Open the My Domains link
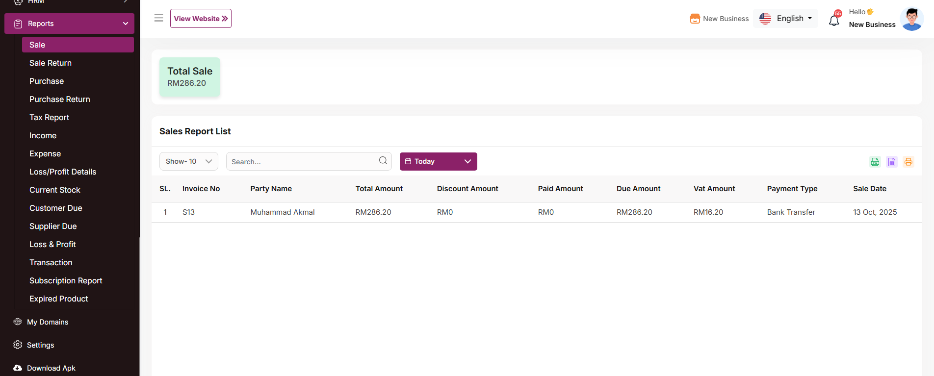 (48, 322)
